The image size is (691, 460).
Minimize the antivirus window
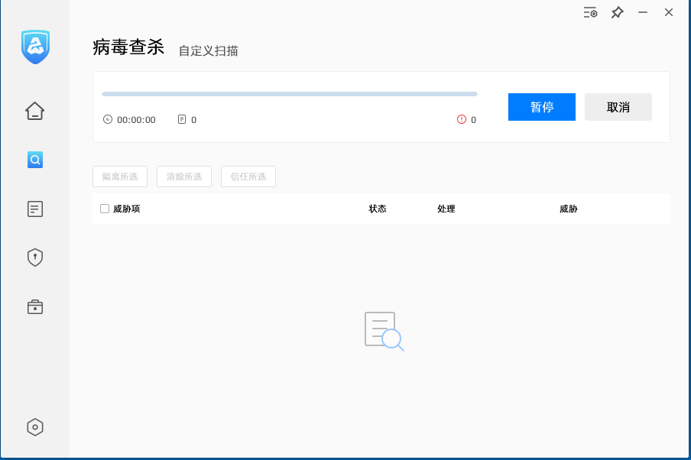(643, 12)
